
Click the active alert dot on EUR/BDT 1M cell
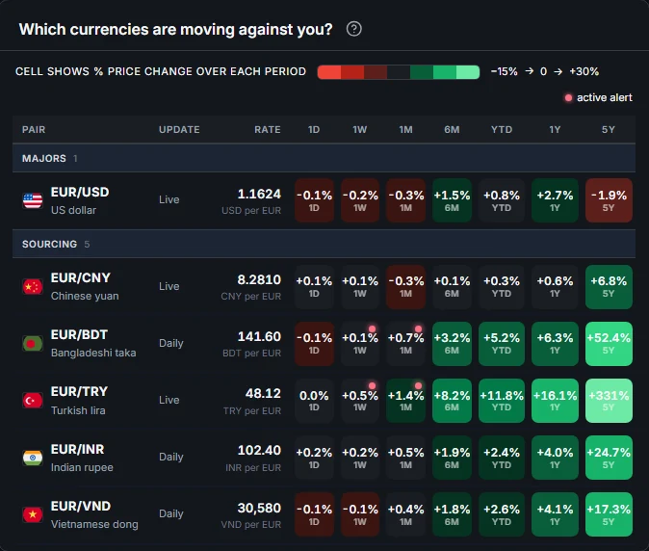[x=418, y=329]
